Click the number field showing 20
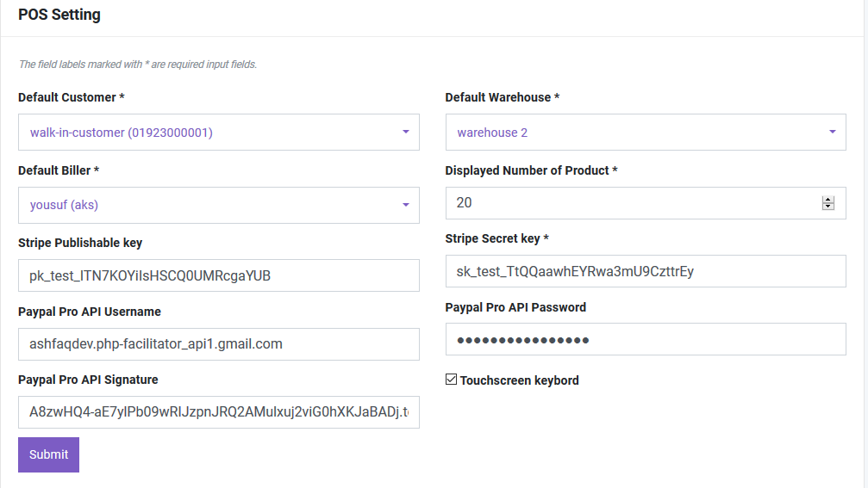 point(629,203)
